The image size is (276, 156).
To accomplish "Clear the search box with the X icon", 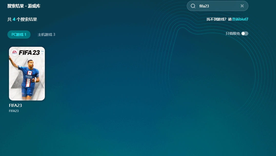I will point(242,6).
